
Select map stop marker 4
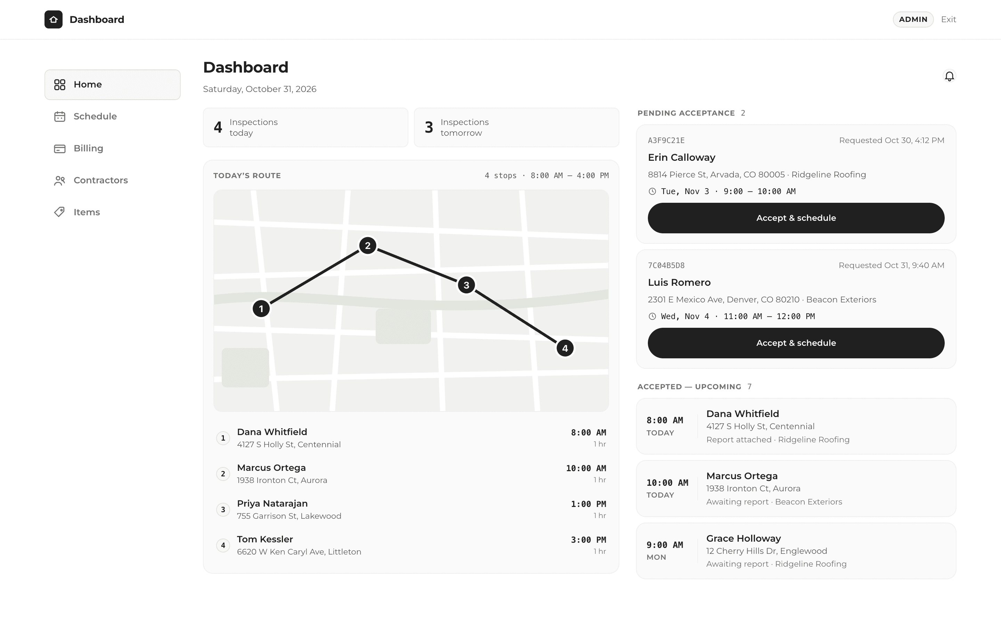coord(565,348)
